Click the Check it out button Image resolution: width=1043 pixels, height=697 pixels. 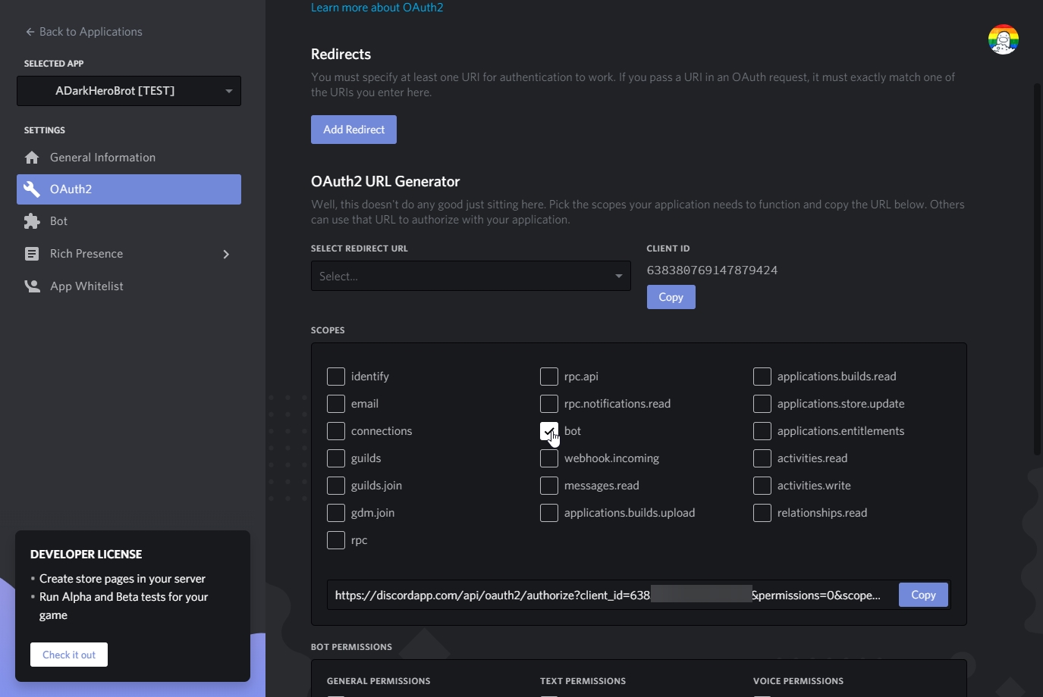pos(69,655)
